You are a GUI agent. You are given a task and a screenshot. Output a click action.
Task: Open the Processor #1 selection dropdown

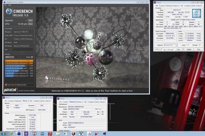[171, 45]
